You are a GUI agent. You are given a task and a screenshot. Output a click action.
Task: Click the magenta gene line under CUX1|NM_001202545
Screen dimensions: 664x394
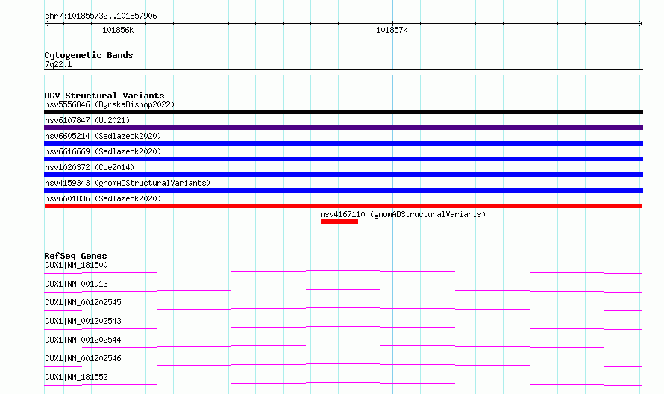pyautogui.click(x=343, y=309)
